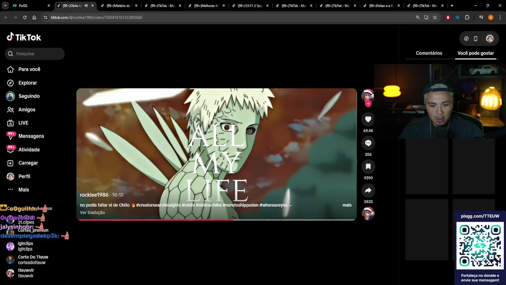Screen dimensions: 506x285
Task: Open rocklee1986 username link
Action: click(x=94, y=195)
